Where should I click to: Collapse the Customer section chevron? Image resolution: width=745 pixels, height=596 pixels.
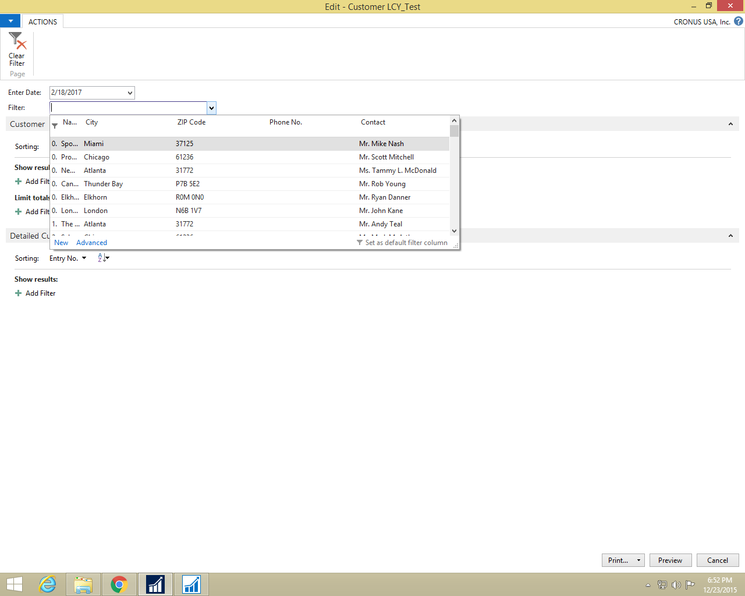tap(730, 124)
